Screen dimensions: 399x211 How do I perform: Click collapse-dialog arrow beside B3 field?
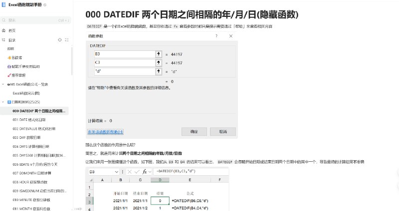pyautogui.click(x=159, y=54)
